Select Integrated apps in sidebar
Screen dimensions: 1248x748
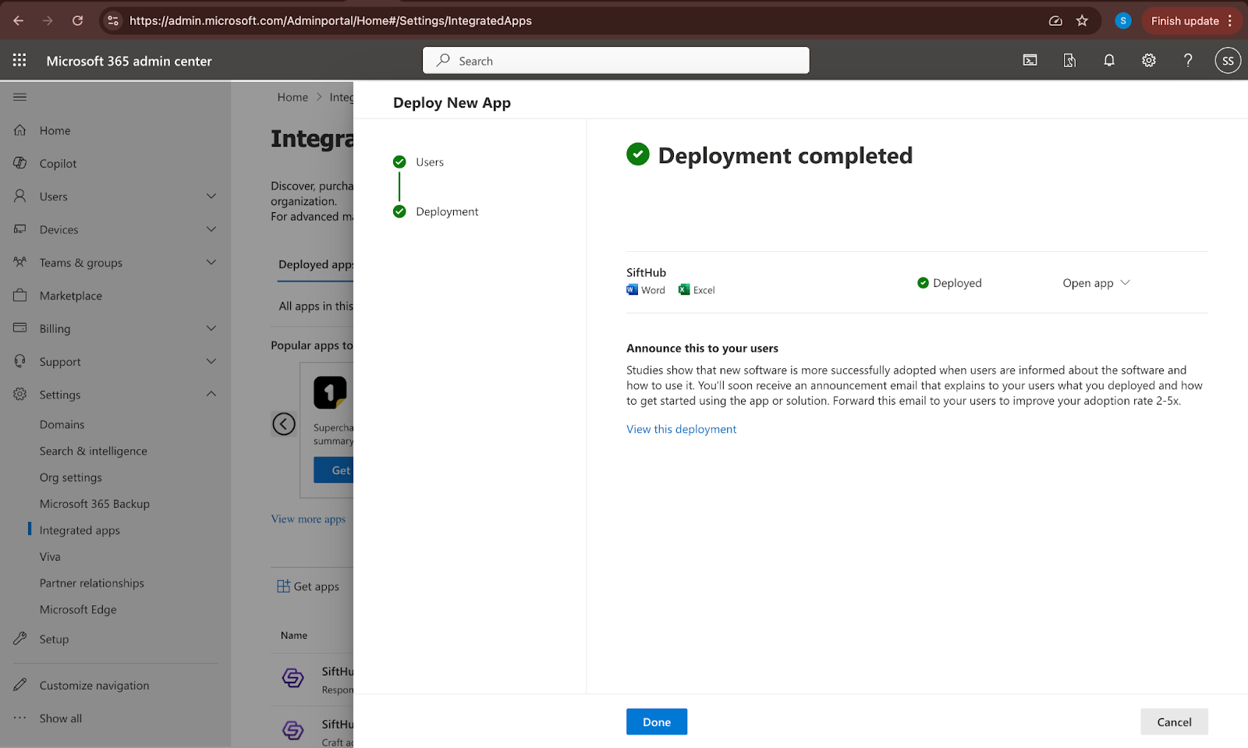[80, 530]
